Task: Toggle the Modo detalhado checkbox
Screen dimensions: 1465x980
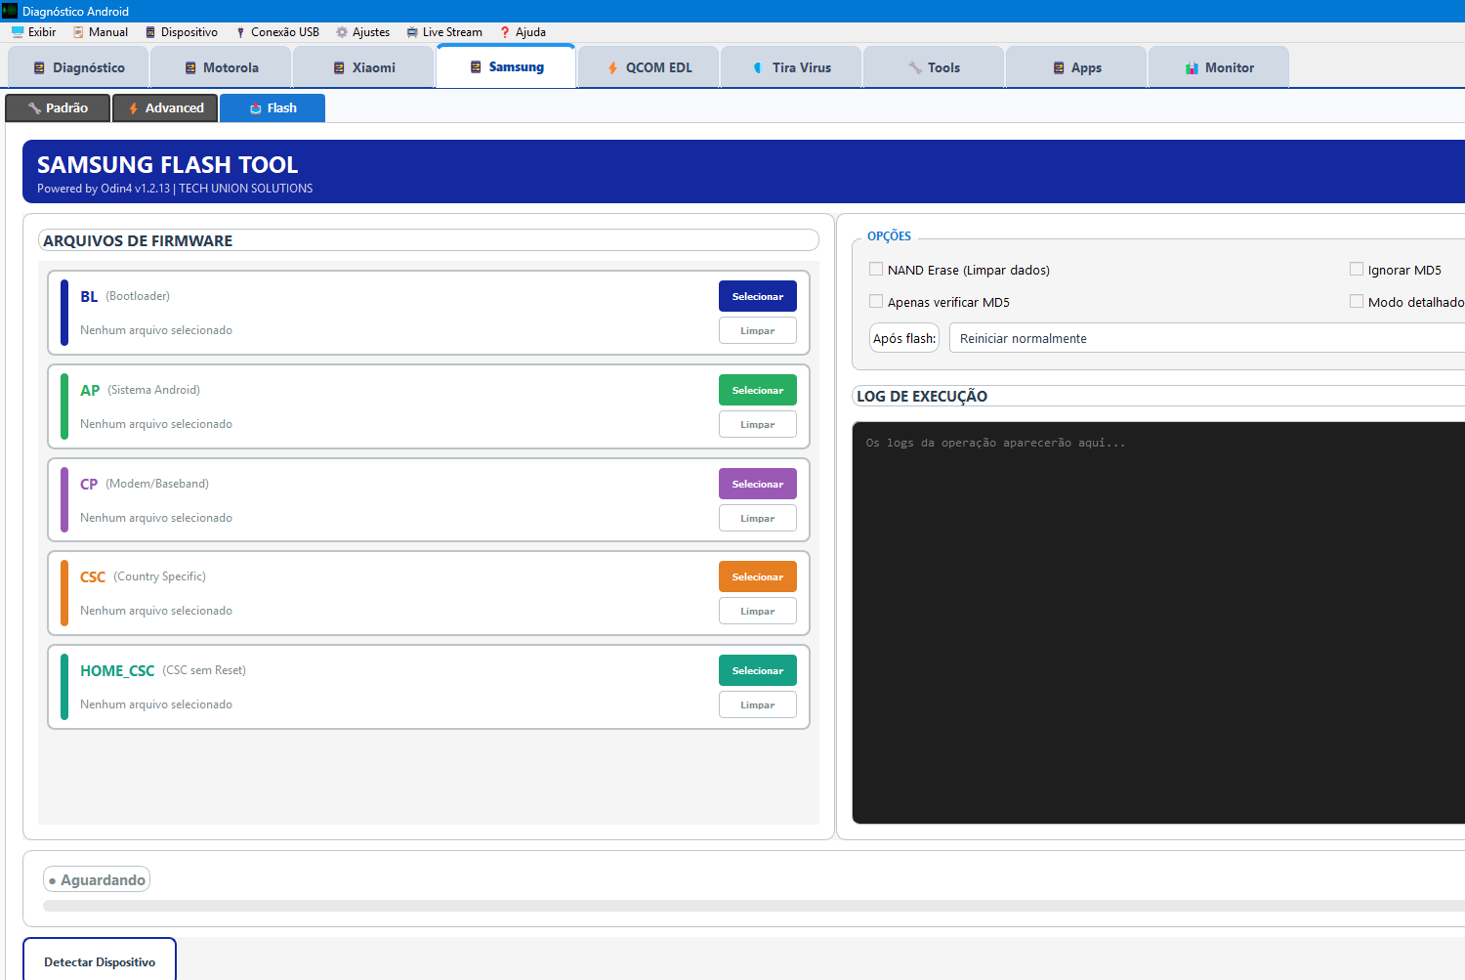Action: [x=1357, y=302]
